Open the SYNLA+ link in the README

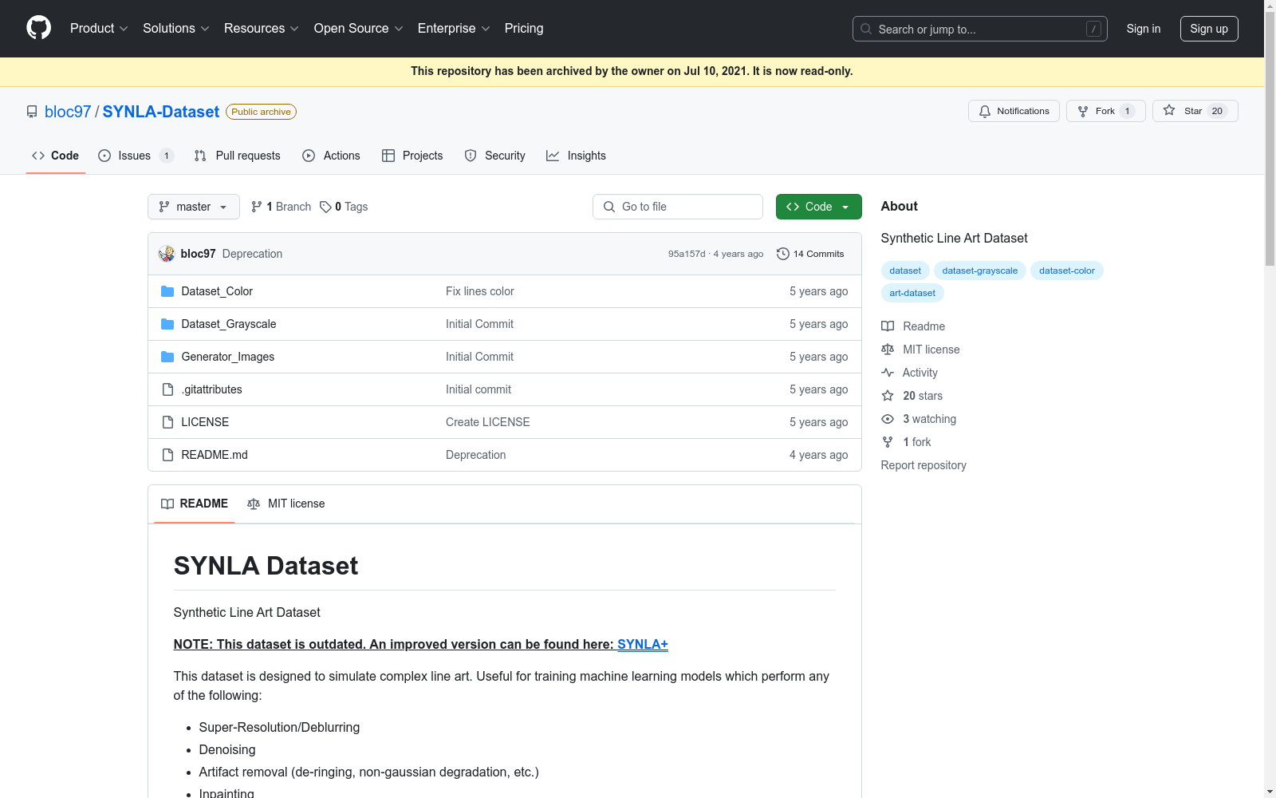point(643,644)
